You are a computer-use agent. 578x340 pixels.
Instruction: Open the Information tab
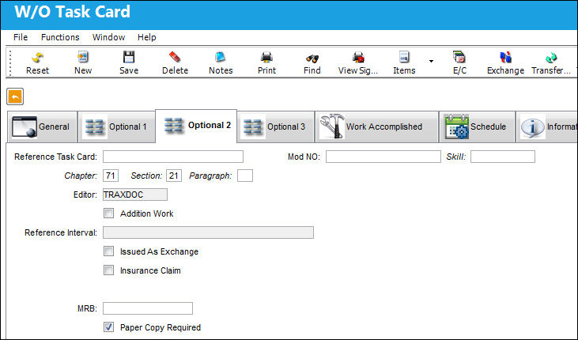[x=547, y=127]
